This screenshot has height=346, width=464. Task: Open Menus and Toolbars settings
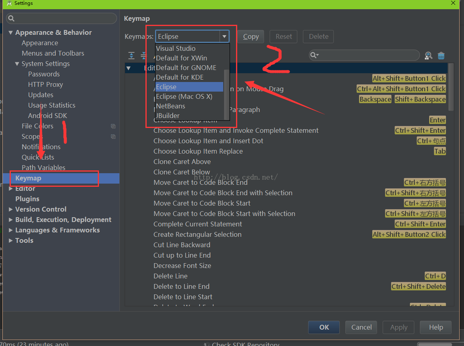[x=53, y=53]
